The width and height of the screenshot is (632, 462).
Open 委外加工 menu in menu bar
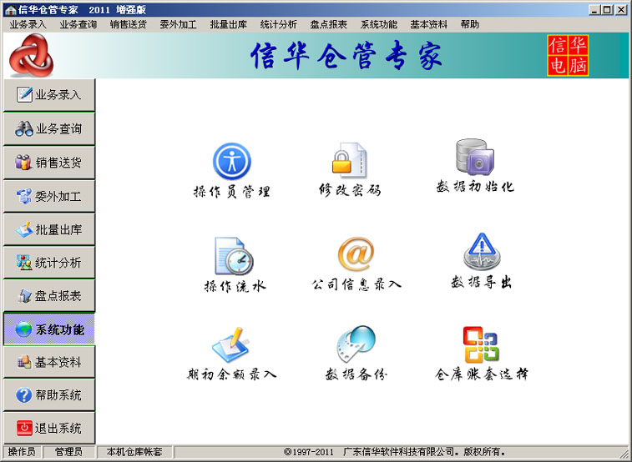tap(178, 24)
